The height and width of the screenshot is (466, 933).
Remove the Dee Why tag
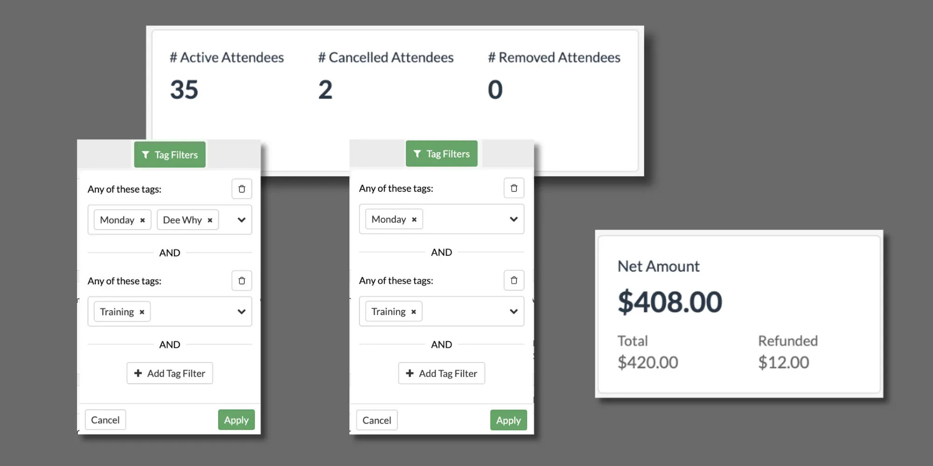pyautogui.click(x=210, y=220)
